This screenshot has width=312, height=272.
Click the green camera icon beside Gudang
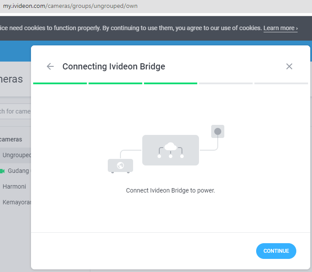pos(2,171)
